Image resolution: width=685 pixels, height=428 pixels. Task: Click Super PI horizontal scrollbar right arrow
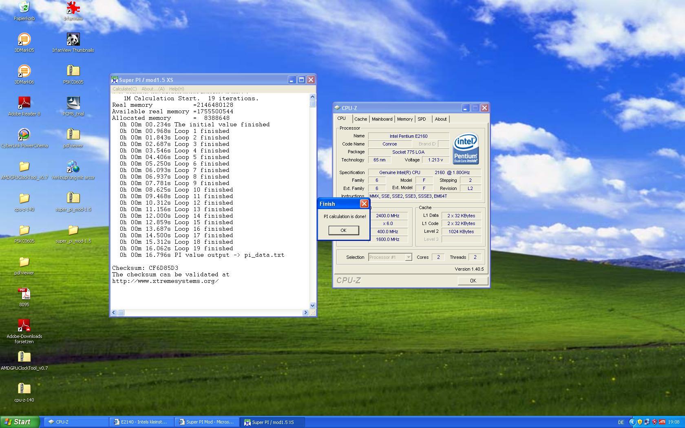pyautogui.click(x=305, y=313)
